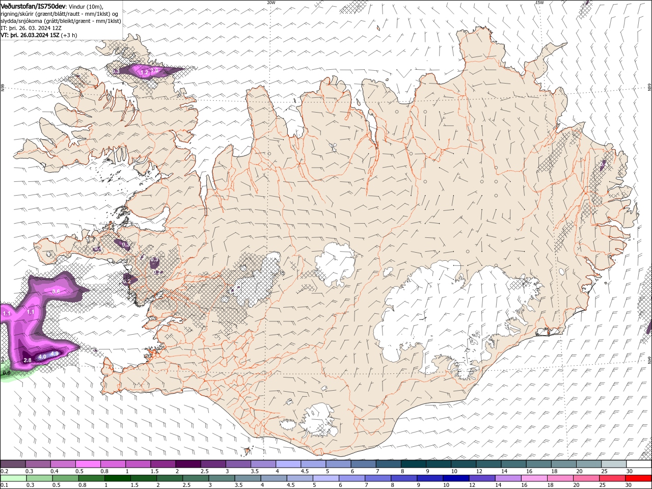
Task: Select the bright red swatch at 30 on lower scale
Action: click(638, 478)
